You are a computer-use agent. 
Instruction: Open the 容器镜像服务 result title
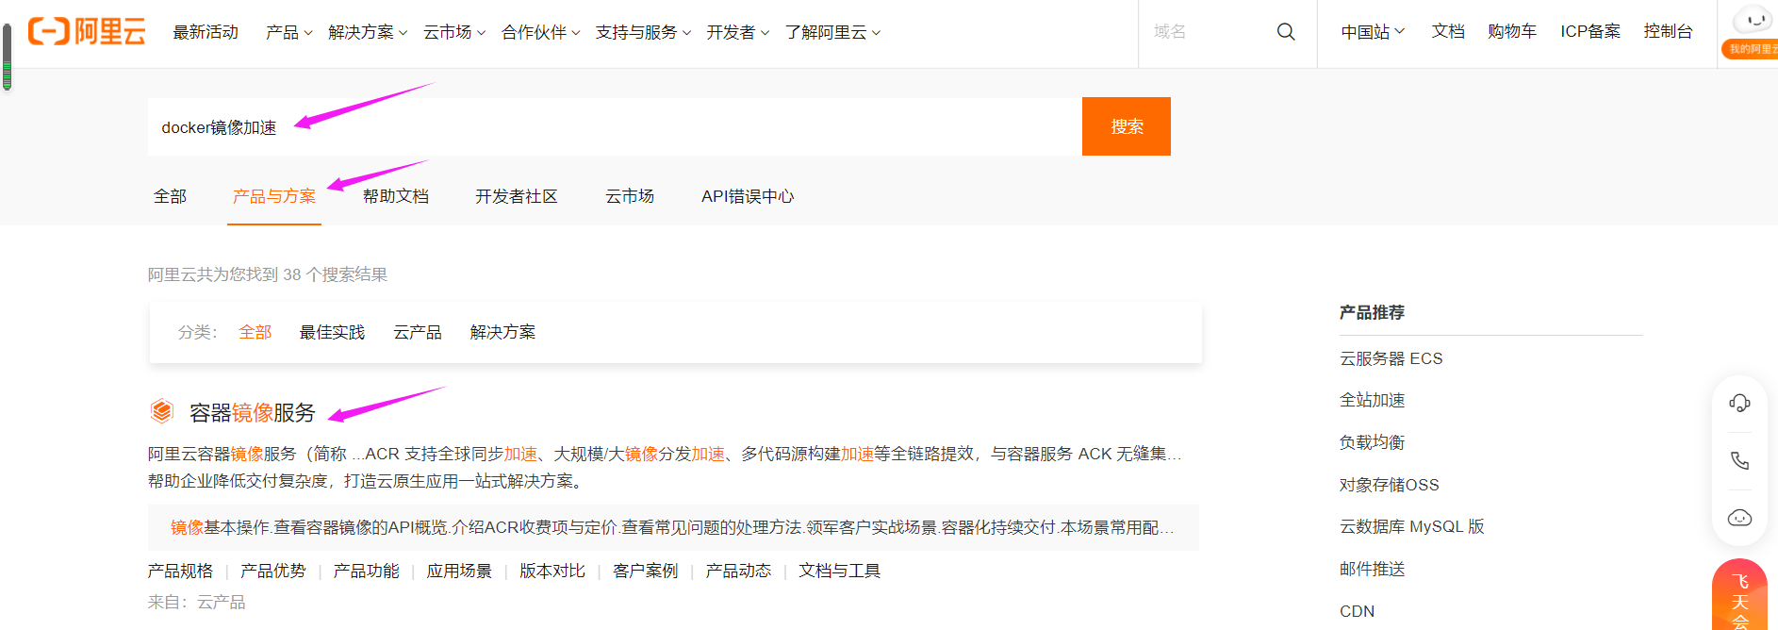click(253, 412)
